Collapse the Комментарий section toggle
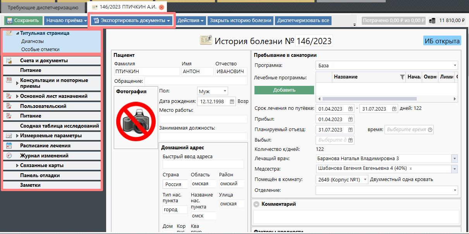 pyautogui.click(x=256, y=204)
